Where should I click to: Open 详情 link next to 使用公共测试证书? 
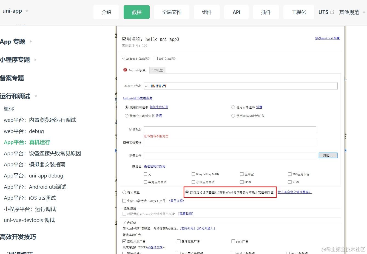point(159,116)
